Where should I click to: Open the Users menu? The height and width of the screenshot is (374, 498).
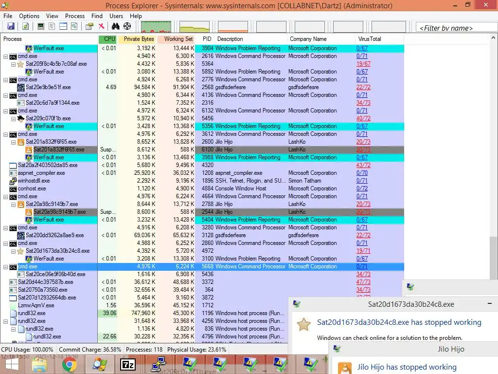coord(116,16)
